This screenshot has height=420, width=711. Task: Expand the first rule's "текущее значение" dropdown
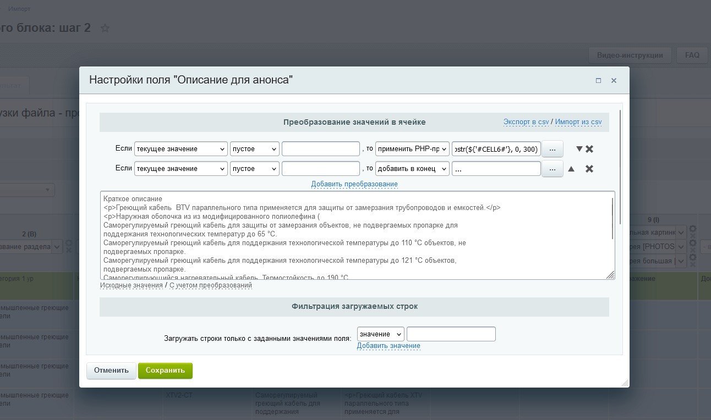(x=181, y=149)
